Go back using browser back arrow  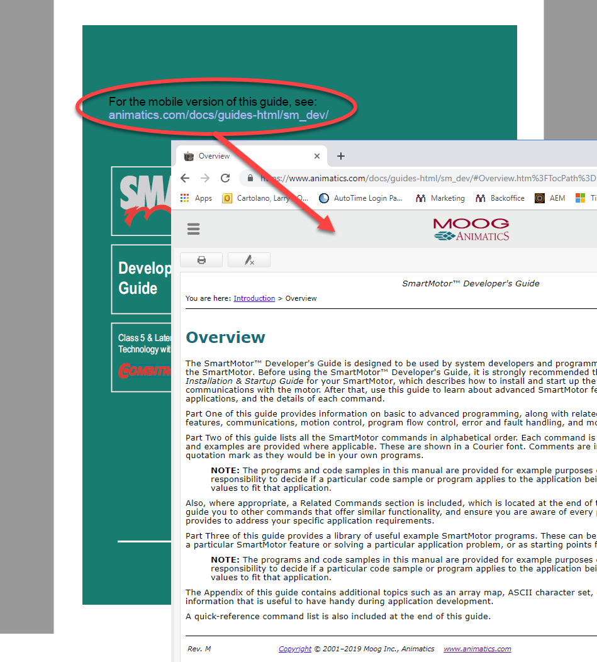(x=185, y=178)
